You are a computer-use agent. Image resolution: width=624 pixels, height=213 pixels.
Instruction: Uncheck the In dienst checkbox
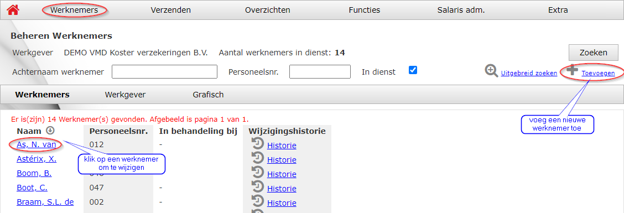click(x=413, y=70)
